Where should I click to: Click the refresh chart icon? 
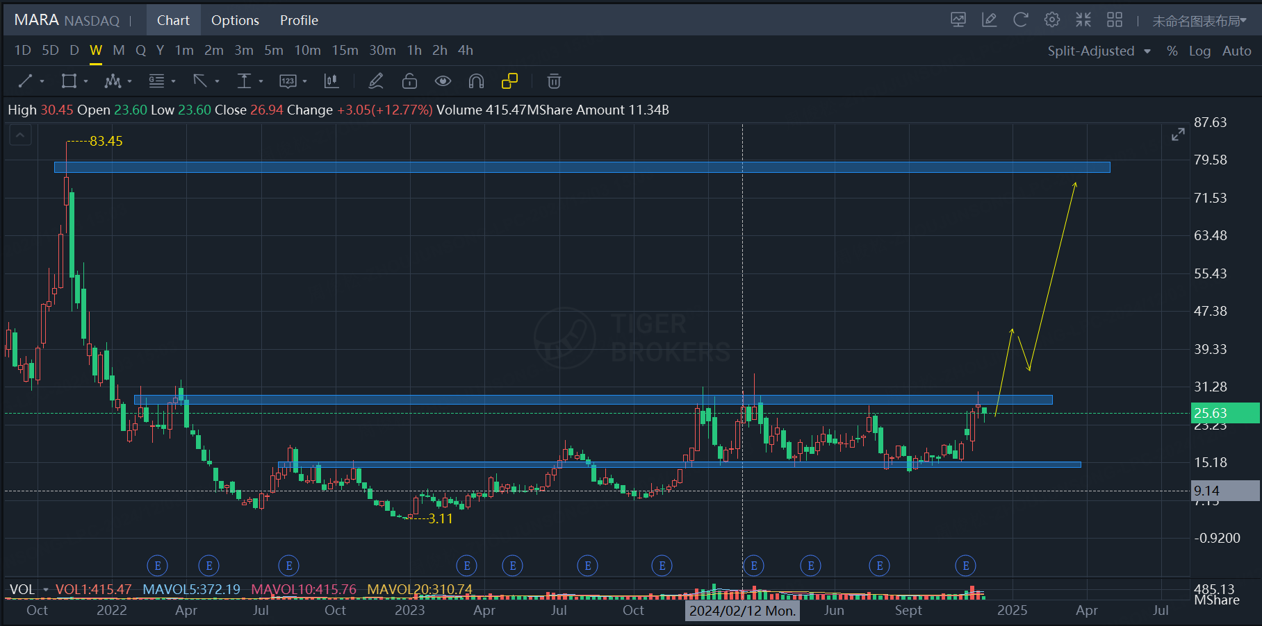1020,20
